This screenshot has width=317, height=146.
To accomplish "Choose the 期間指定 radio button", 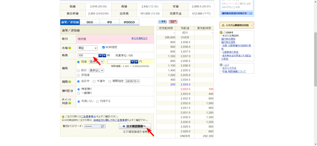I will pyautogui.click(x=110, y=81).
